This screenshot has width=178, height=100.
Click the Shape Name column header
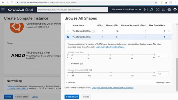click(x=78, y=25)
